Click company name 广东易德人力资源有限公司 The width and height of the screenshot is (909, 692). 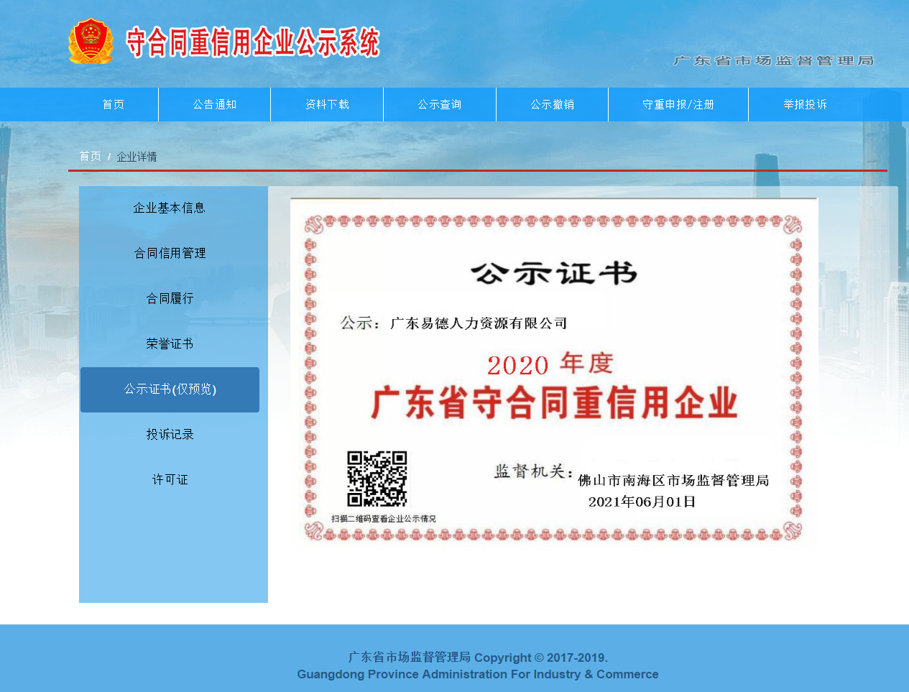479,323
